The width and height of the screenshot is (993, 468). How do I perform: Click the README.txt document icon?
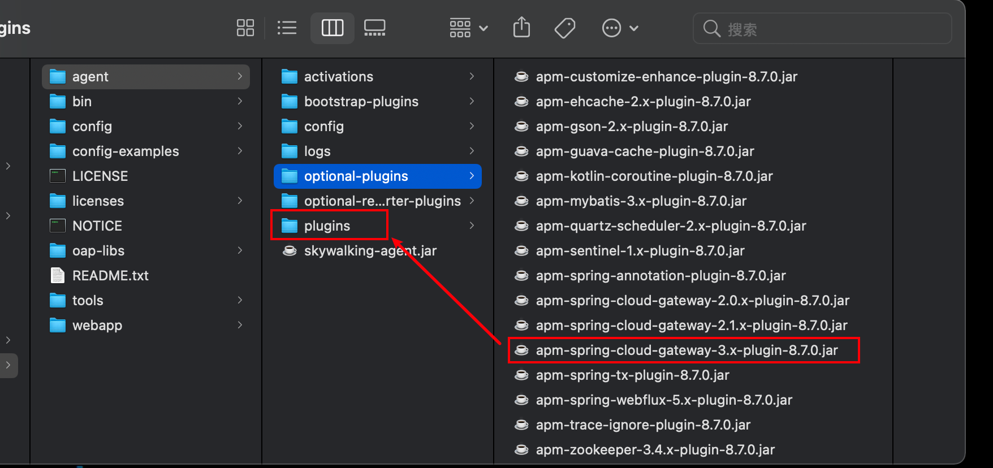pos(58,275)
